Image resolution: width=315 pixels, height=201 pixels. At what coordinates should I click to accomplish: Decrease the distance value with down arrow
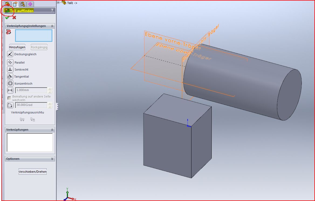click(x=50, y=92)
